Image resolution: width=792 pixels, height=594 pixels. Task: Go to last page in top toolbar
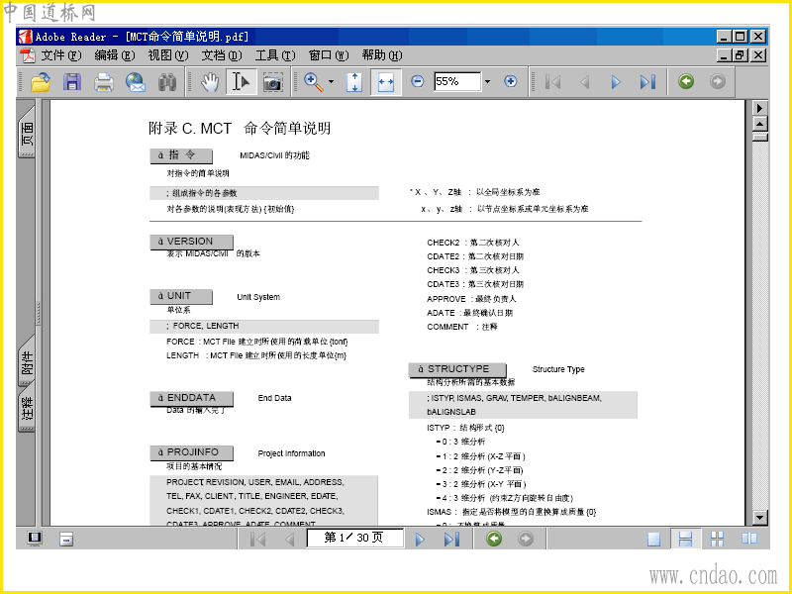[647, 82]
